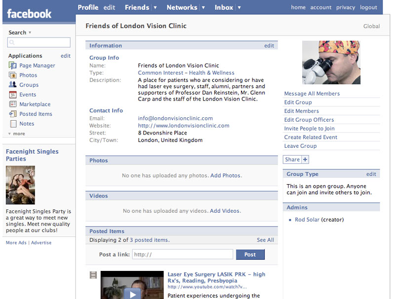Go to account in top navigation

[x=320, y=7]
